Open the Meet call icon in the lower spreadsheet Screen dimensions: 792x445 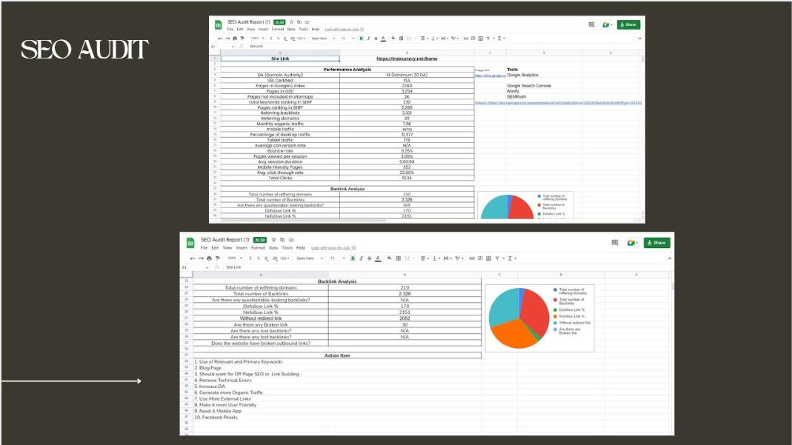pyautogui.click(x=632, y=242)
